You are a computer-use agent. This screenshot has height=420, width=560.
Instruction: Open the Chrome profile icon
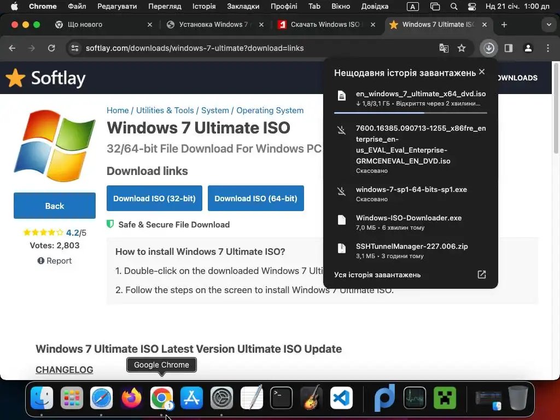tap(528, 48)
